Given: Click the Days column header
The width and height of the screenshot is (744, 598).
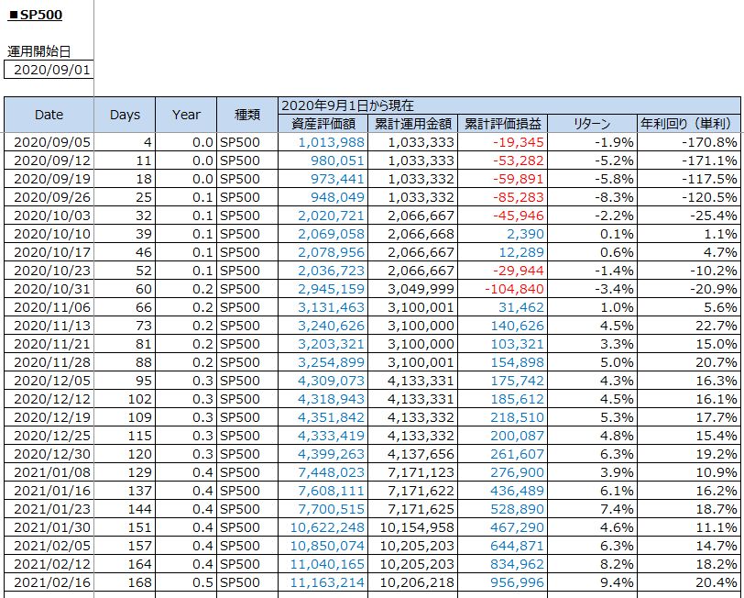Looking at the screenshot, I should pyautogui.click(x=125, y=115).
